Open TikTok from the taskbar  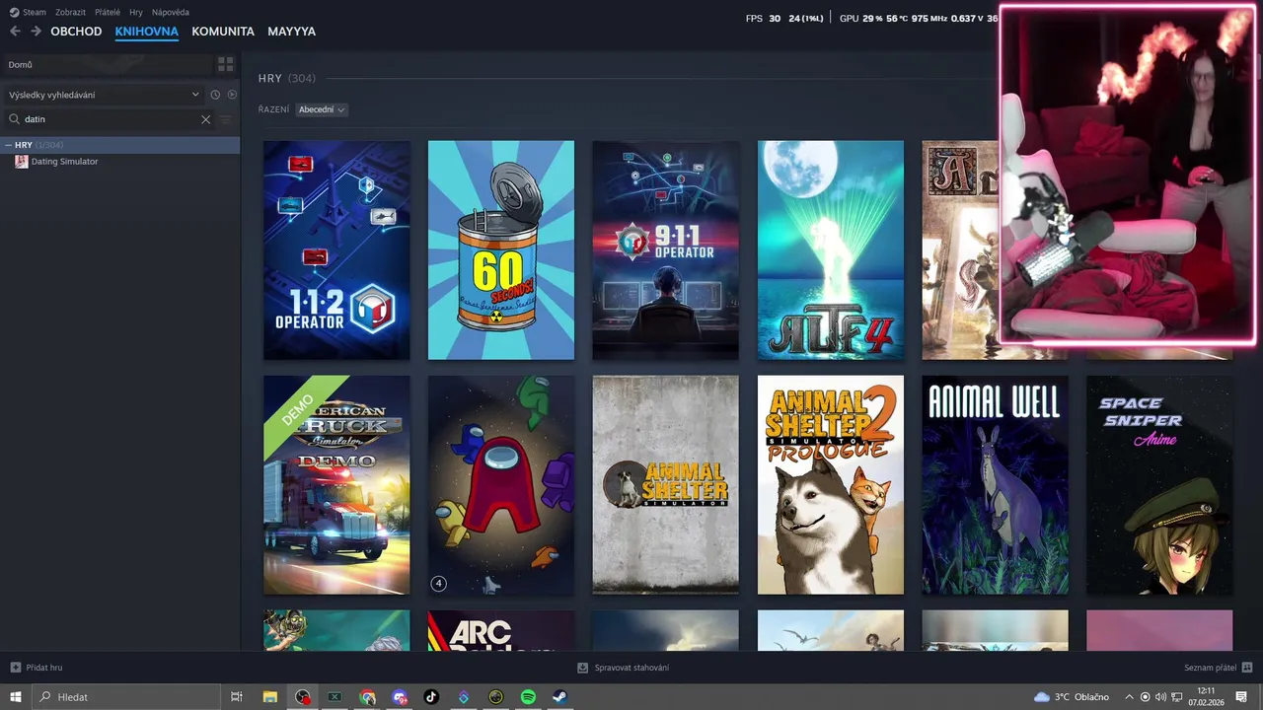pos(431,697)
